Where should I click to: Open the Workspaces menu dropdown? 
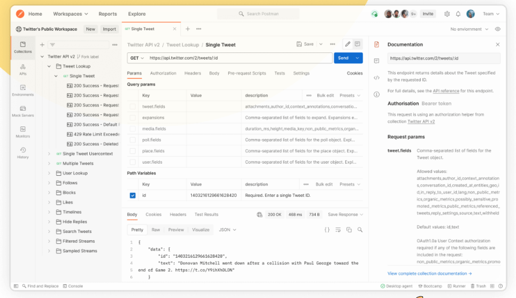click(x=71, y=14)
